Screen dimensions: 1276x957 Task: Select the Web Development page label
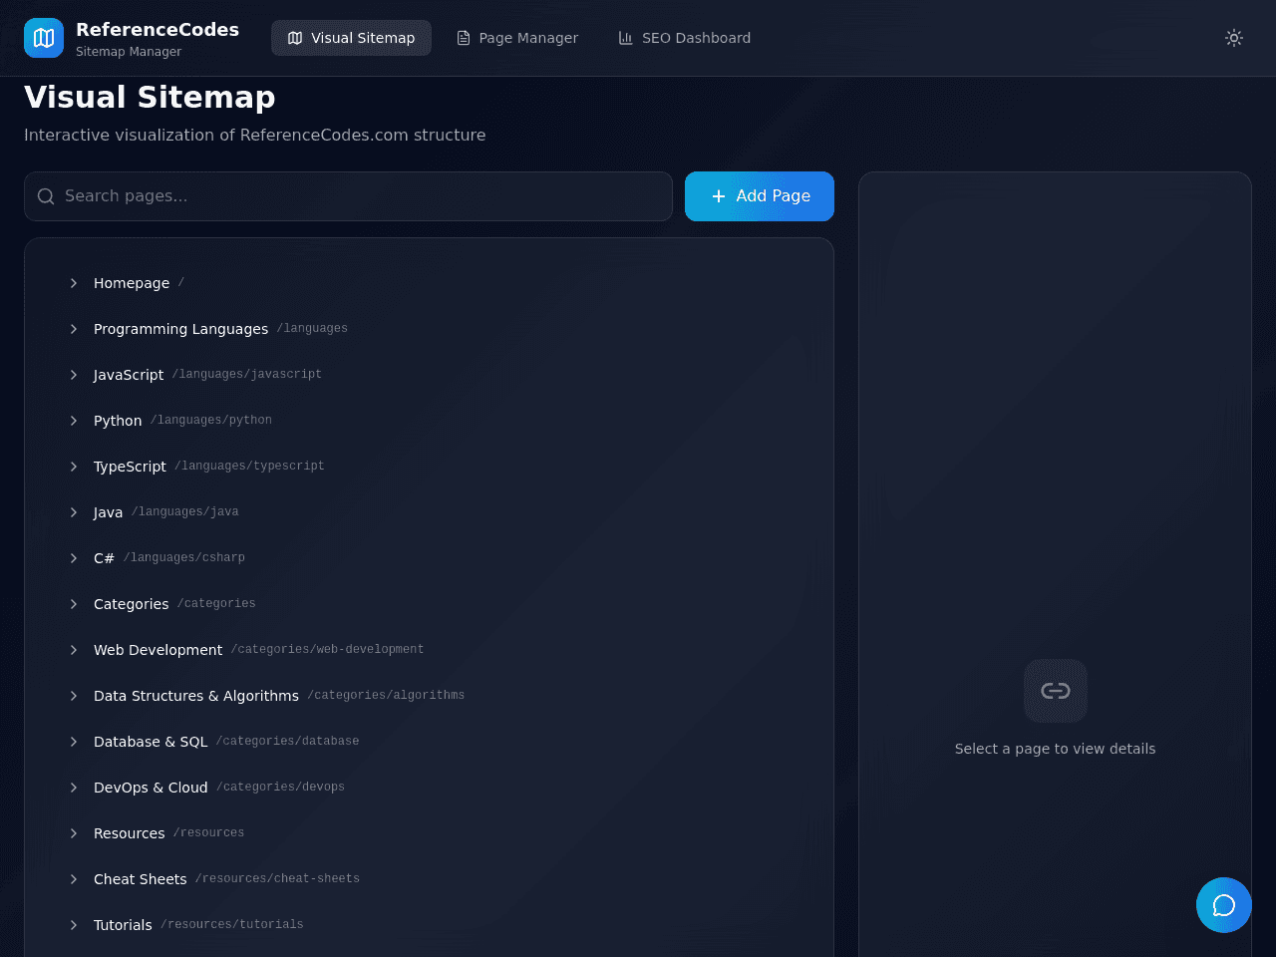[158, 650]
